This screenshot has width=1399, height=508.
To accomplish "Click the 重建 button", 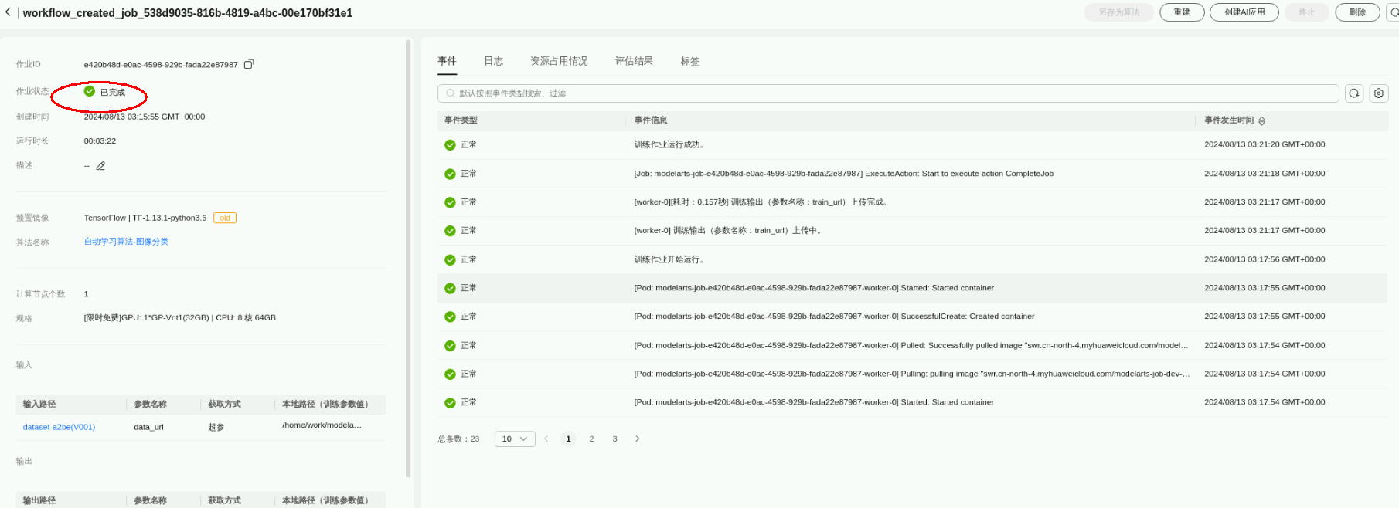I will [x=1182, y=12].
